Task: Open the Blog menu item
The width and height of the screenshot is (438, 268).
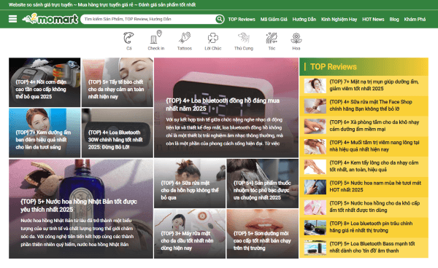Action: pos(394,19)
